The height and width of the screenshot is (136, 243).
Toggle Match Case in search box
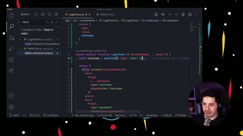coord(47,22)
